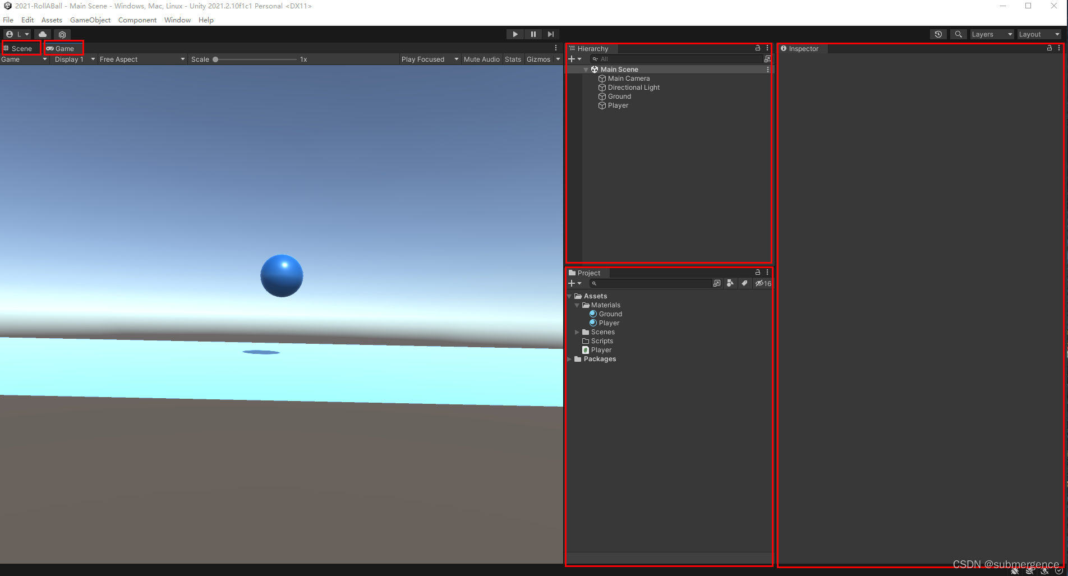Viewport: 1068px width, 576px height.
Task: Toggle Stats overlay in the Game view
Action: pos(513,59)
